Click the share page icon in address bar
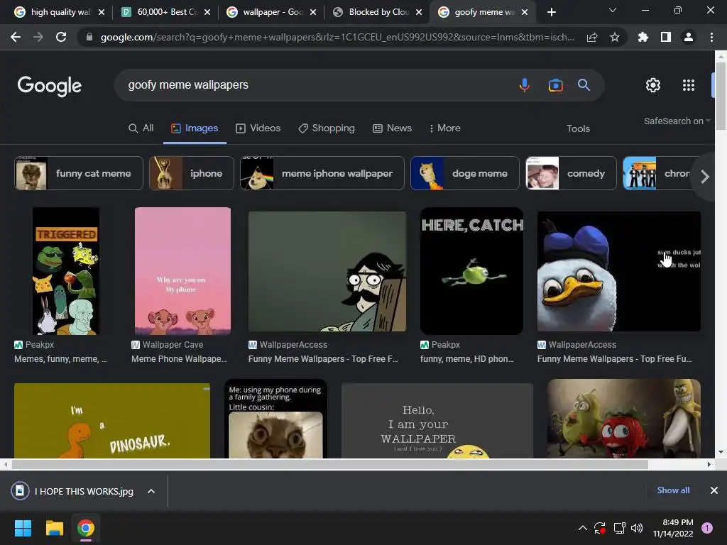 592,38
